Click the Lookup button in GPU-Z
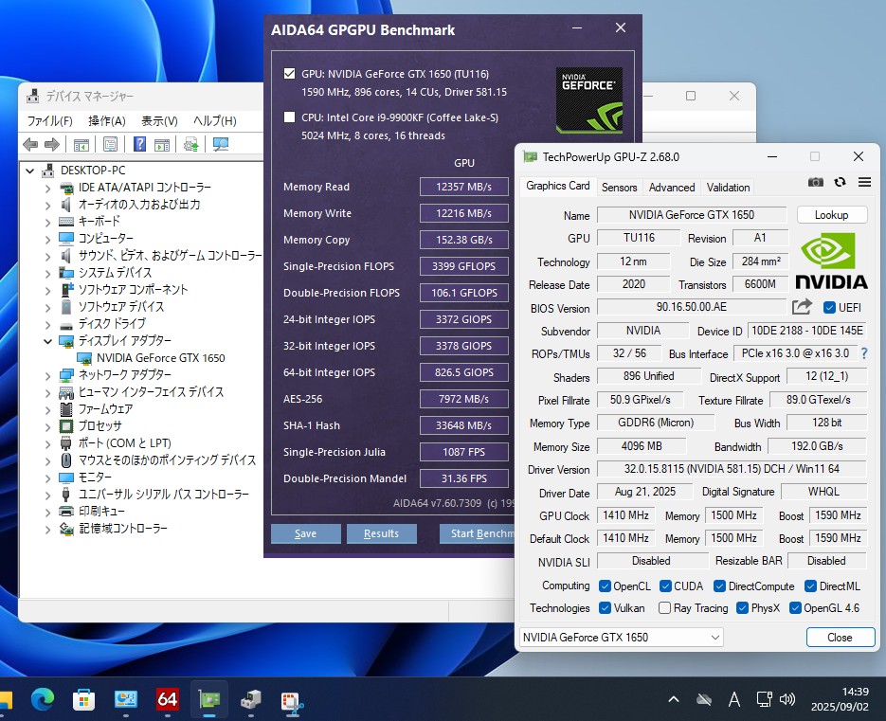Screen dimensions: 886x721 tap(831, 215)
